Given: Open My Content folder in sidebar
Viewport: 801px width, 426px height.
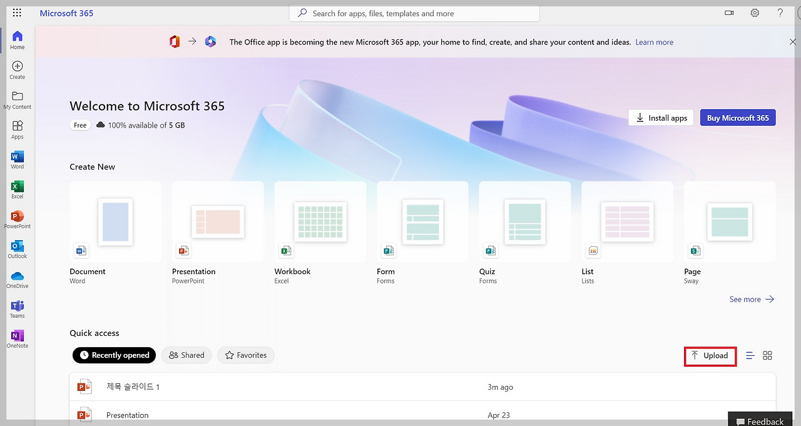Looking at the screenshot, I should coord(18,100).
